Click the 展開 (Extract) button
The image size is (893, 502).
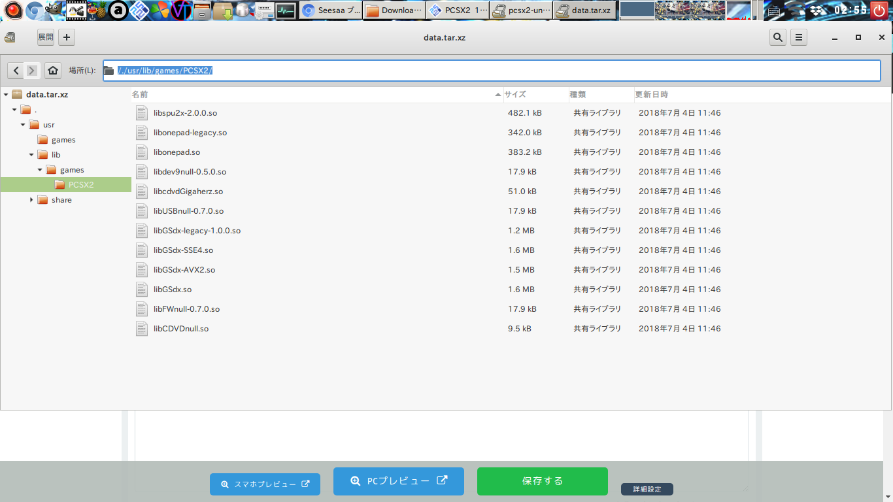click(46, 37)
